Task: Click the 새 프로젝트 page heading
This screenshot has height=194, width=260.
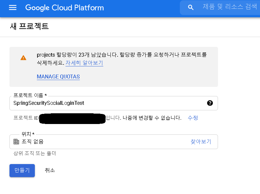Action: click(29, 26)
